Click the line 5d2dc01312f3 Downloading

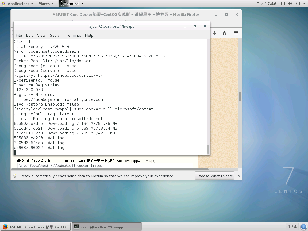click(64, 133)
